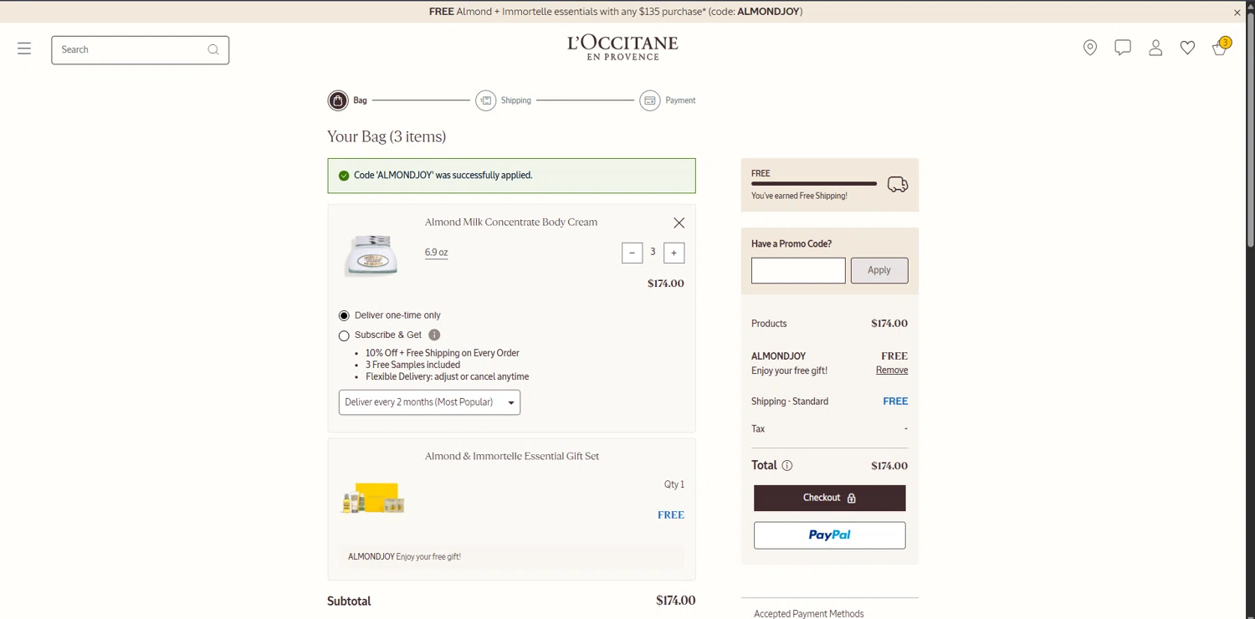Click the free shipping progress bar
Screen dimensions: 1255x619
pyautogui.click(x=814, y=184)
